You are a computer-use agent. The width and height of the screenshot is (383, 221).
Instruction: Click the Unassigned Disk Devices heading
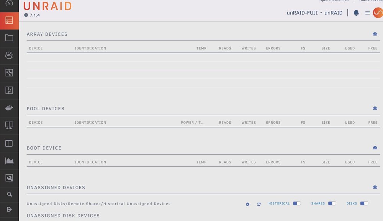pos(63,216)
